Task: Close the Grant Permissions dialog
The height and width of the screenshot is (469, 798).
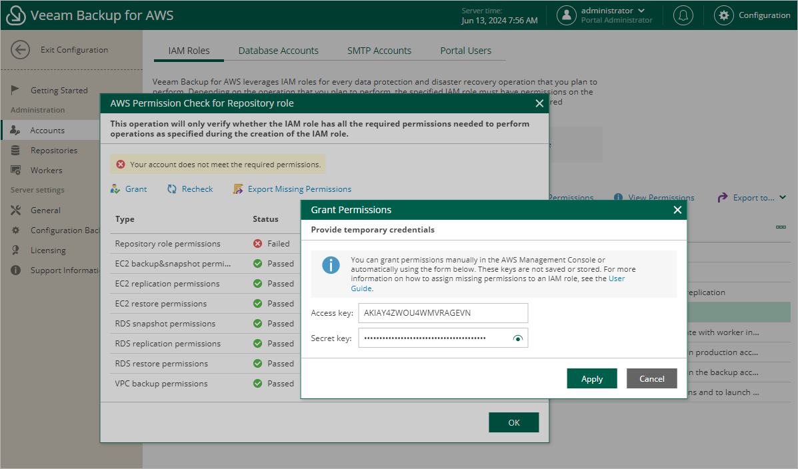Action: click(x=677, y=210)
